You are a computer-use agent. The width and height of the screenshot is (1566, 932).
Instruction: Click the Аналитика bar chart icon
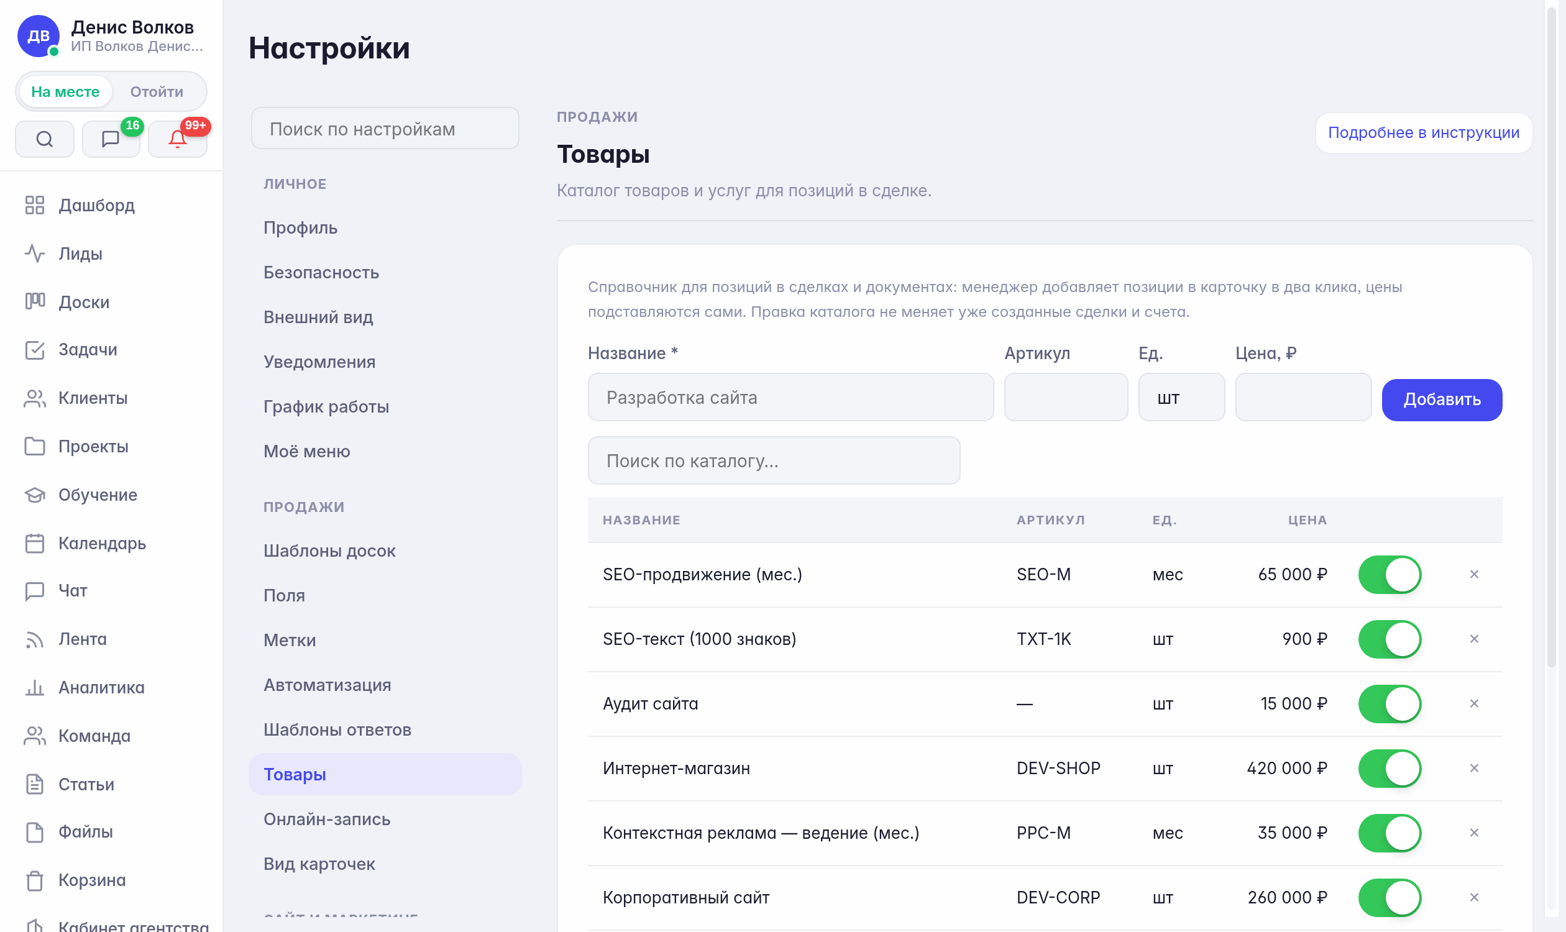(x=35, y=688)
